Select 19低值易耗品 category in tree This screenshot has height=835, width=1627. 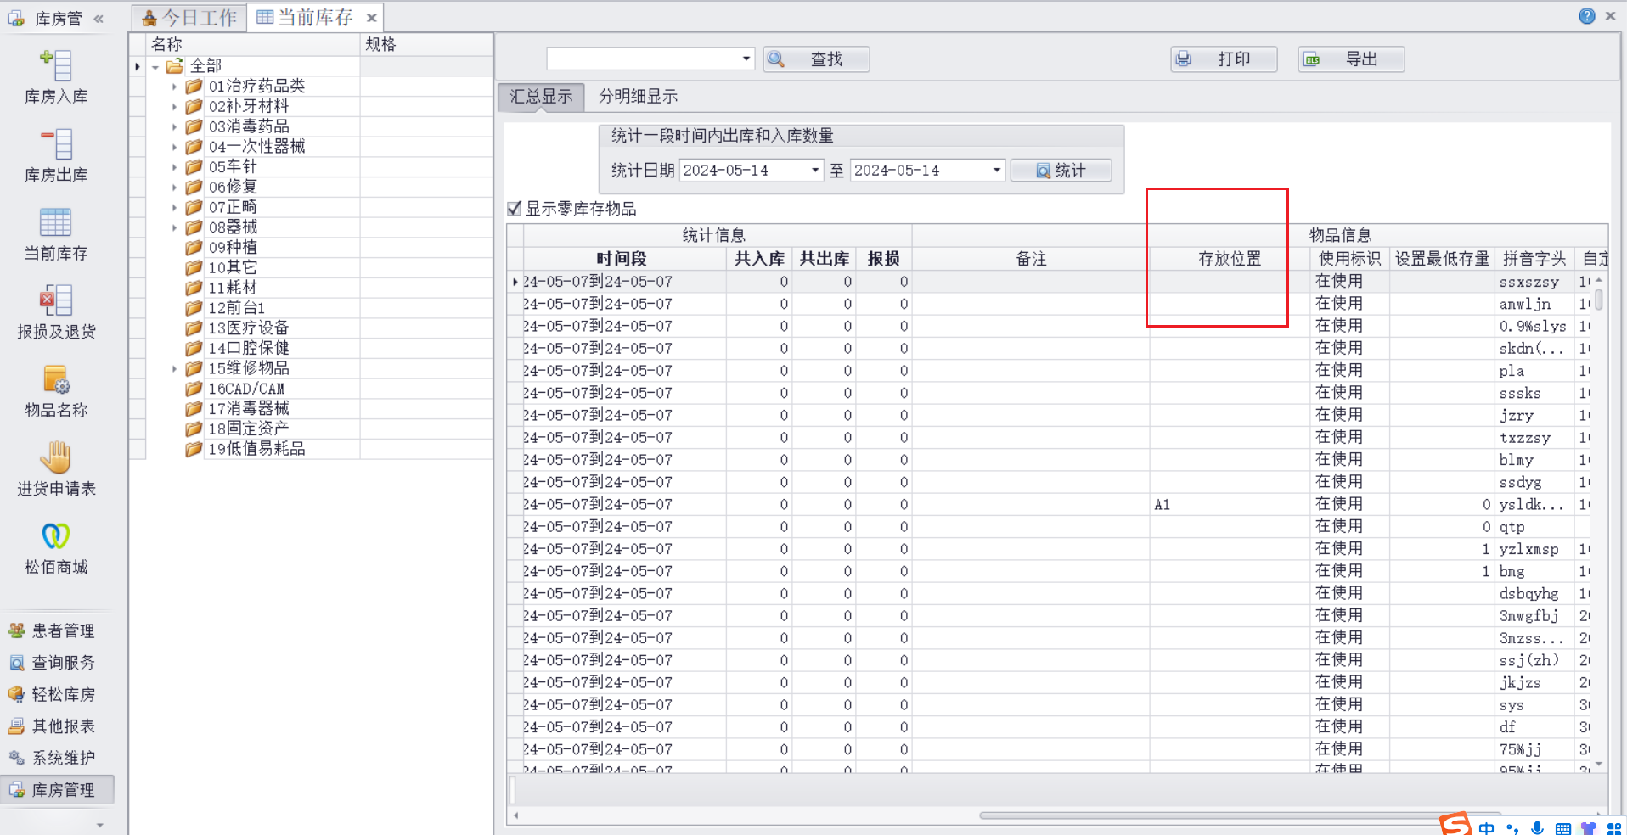(256, 449)
